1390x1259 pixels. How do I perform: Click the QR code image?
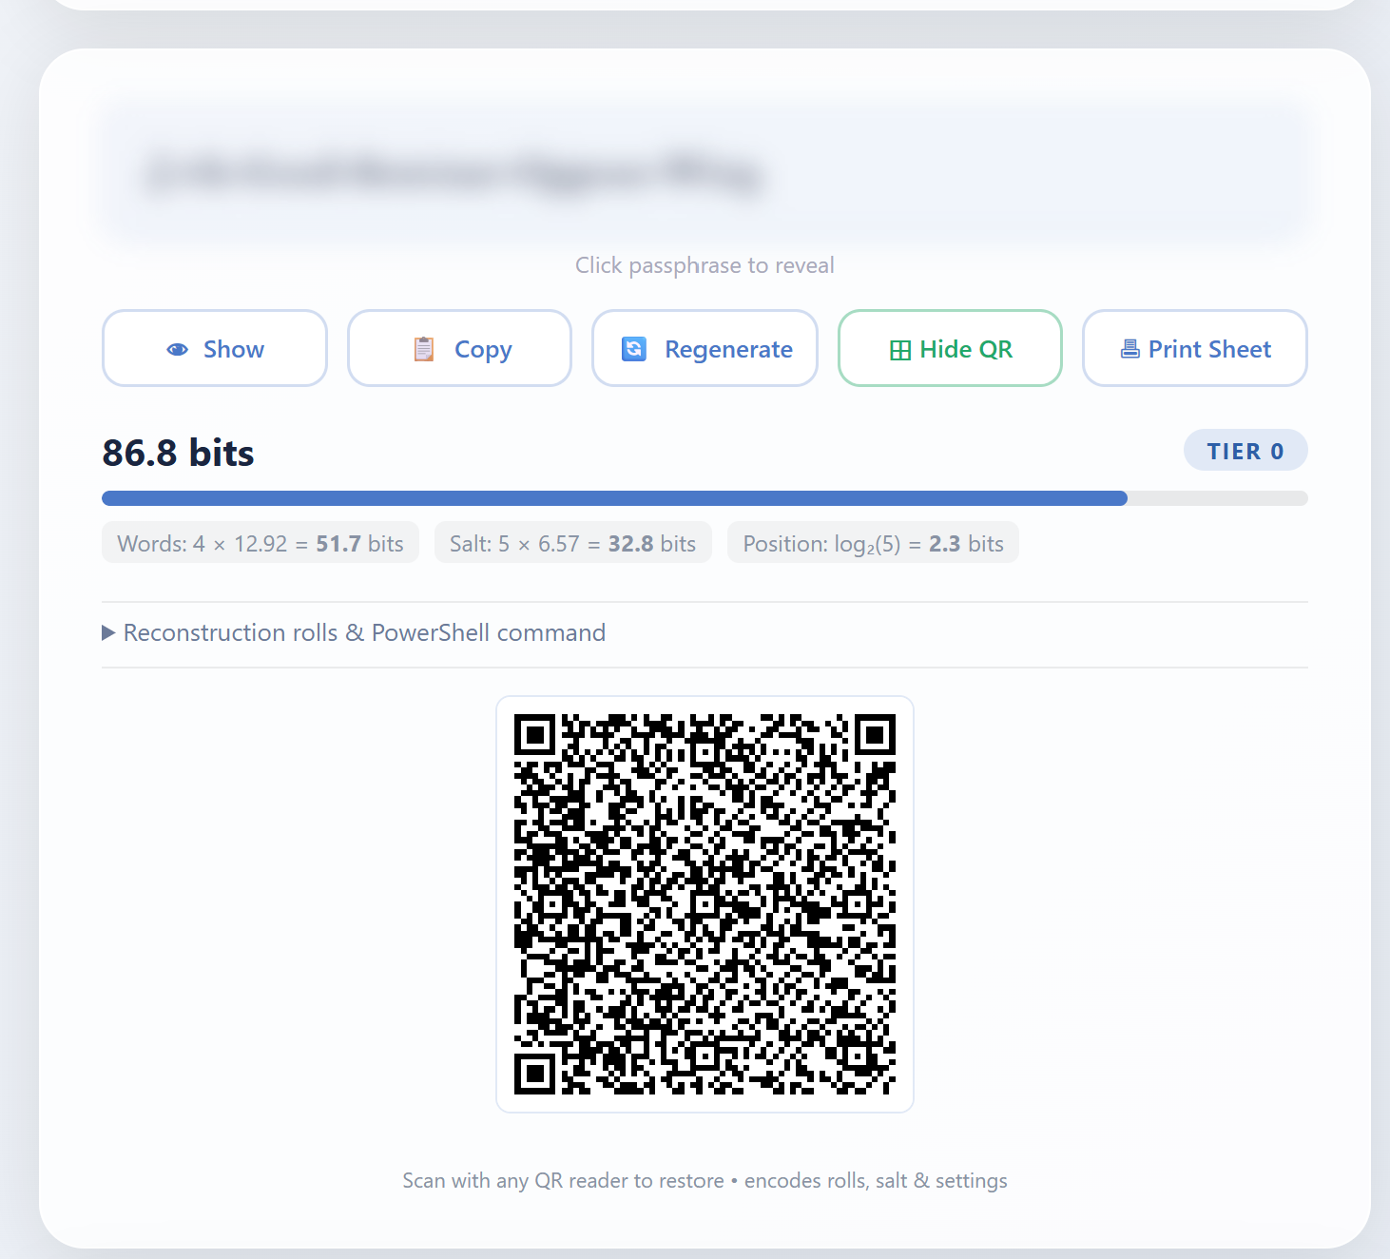(705, 904)
